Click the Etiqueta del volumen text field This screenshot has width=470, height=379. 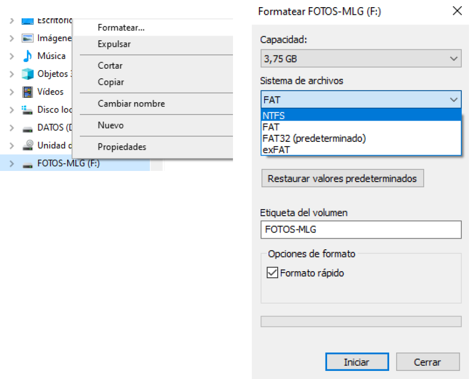coord(360,229)
